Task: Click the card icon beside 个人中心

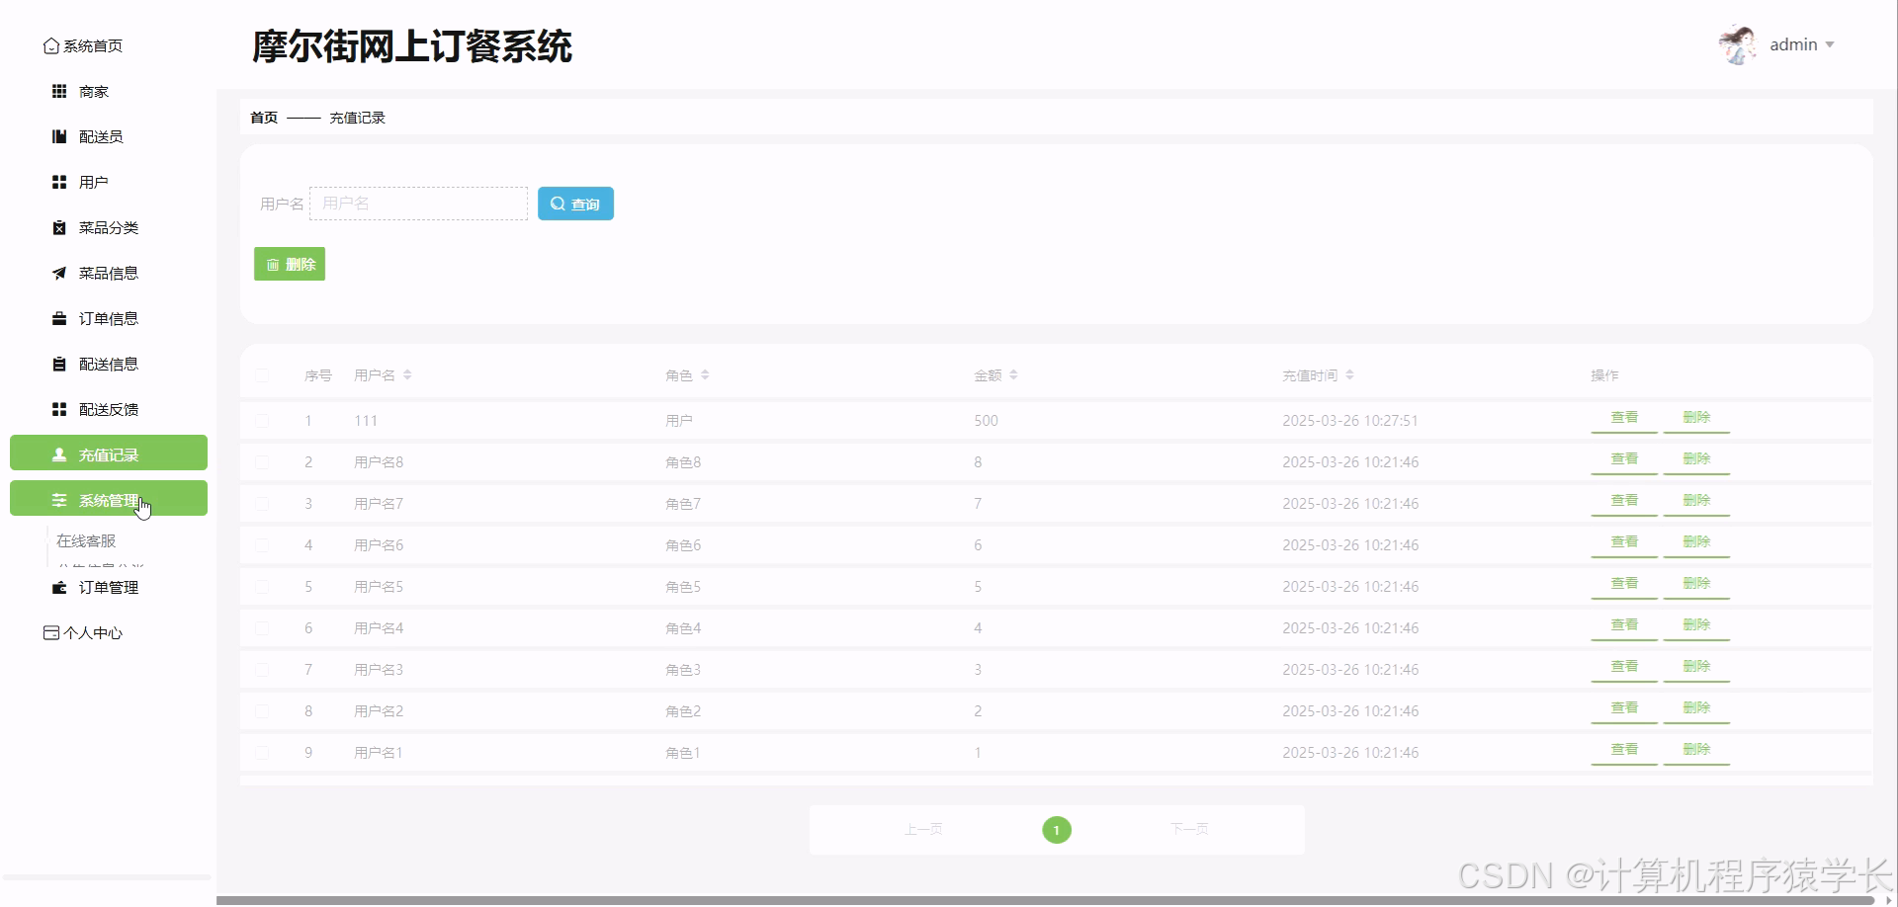Action: [x=51, y=633]
